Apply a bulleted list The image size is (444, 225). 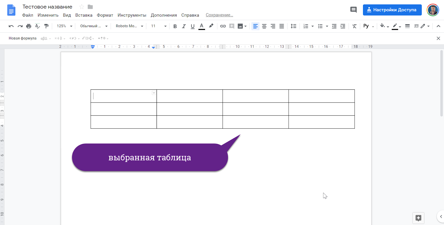click(x=320, y=26)
